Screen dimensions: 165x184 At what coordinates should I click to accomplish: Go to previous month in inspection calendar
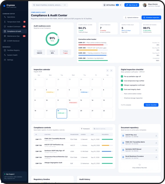pyautogui.click(x=108, y=71)
